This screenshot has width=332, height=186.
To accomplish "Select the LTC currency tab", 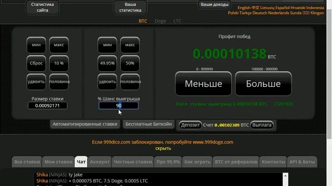I will tap(177, 21).
